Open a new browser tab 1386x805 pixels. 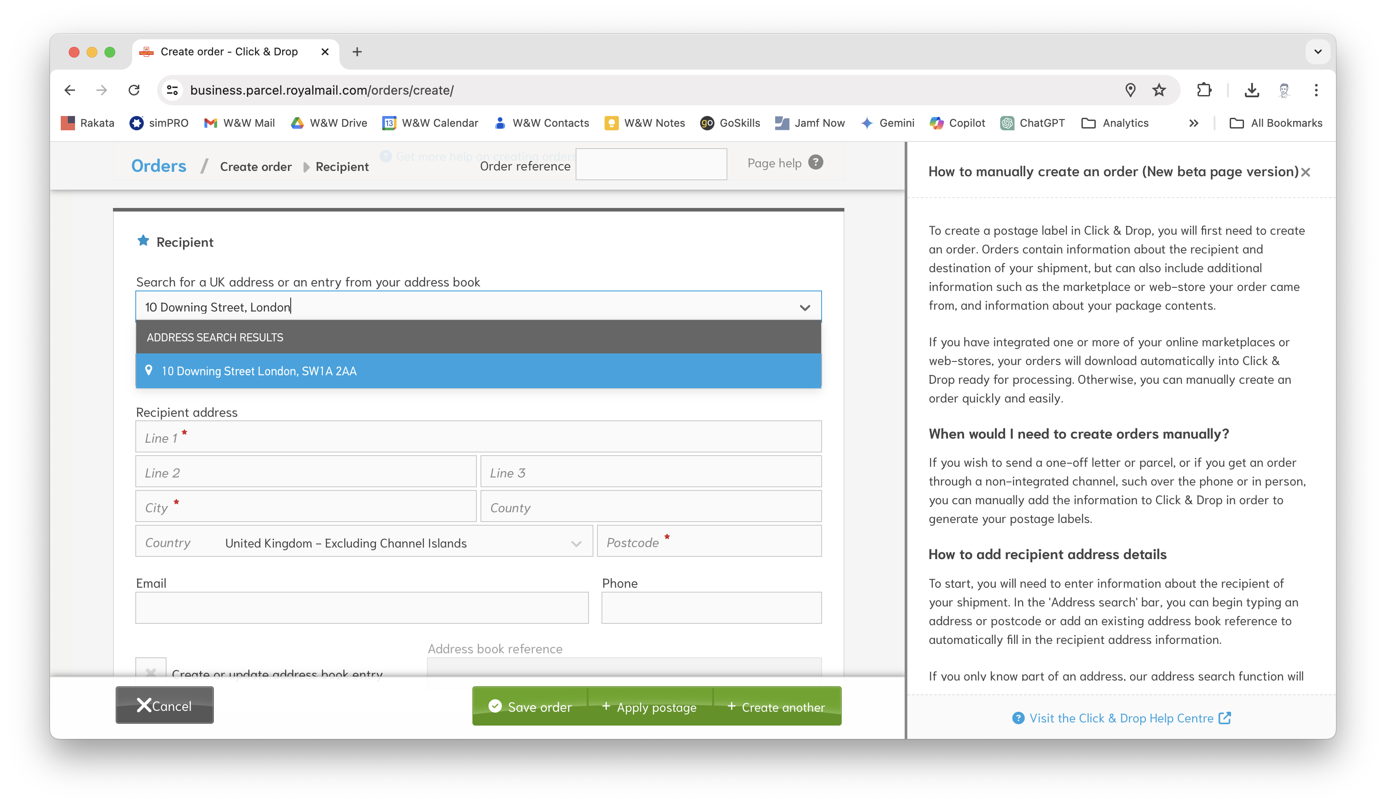coord(357,52)
